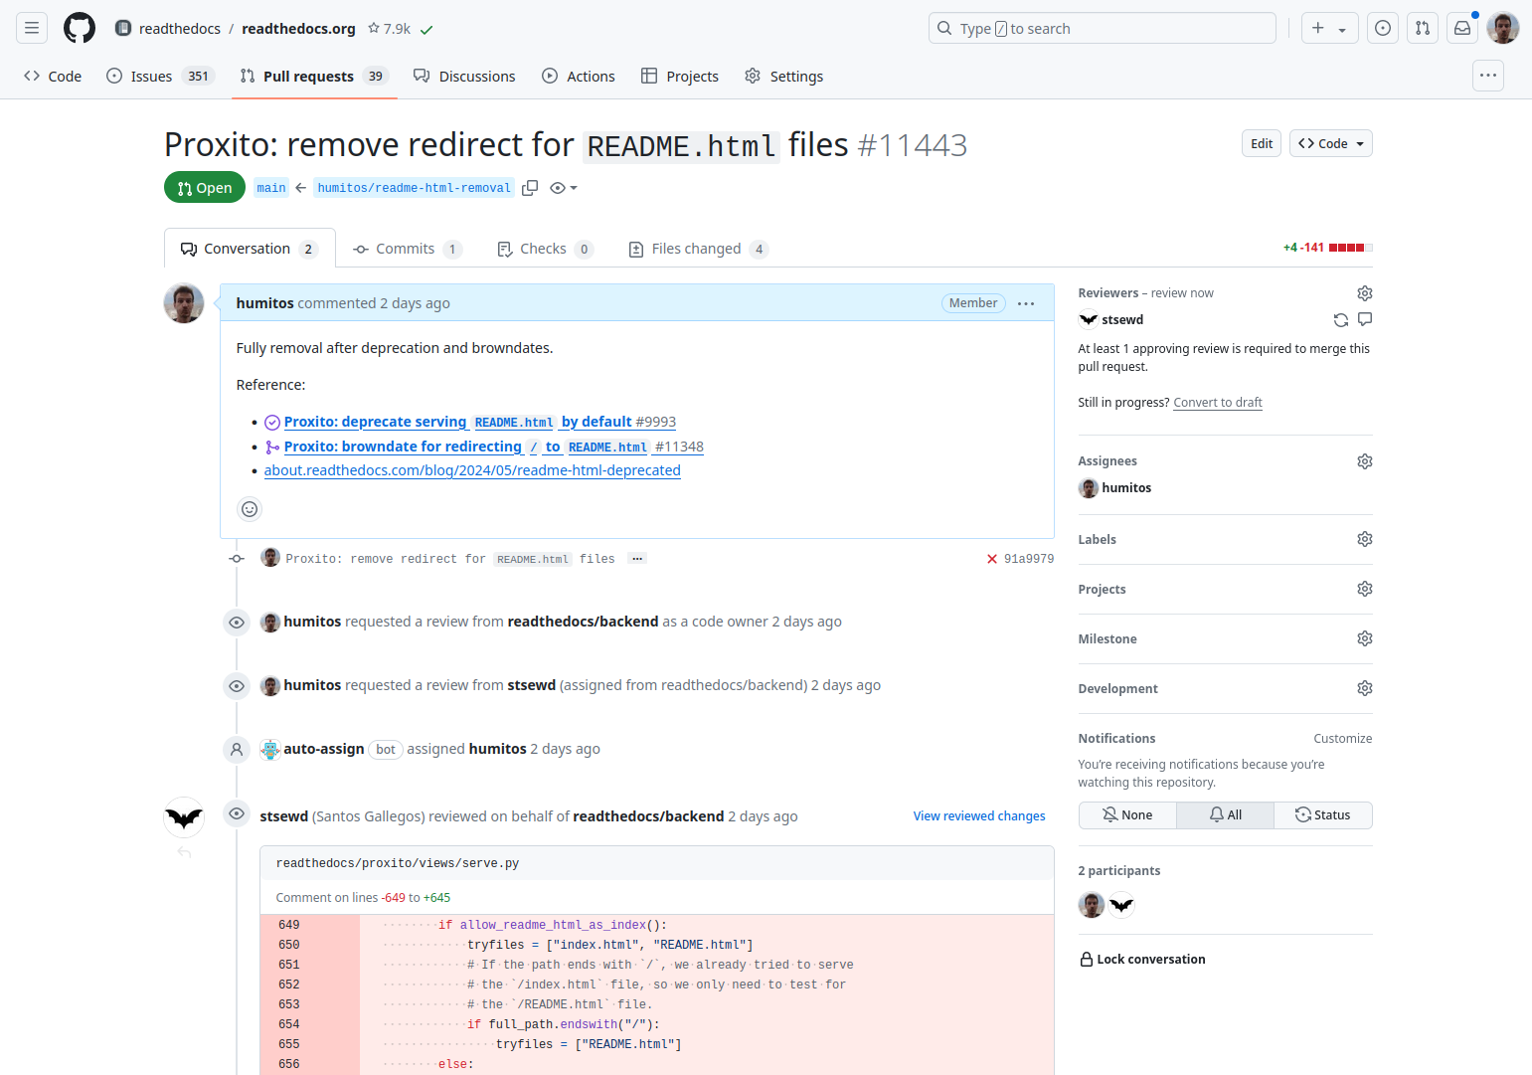Click Customize notifications link
Screen dimensions: 1532x1075
1342,739
